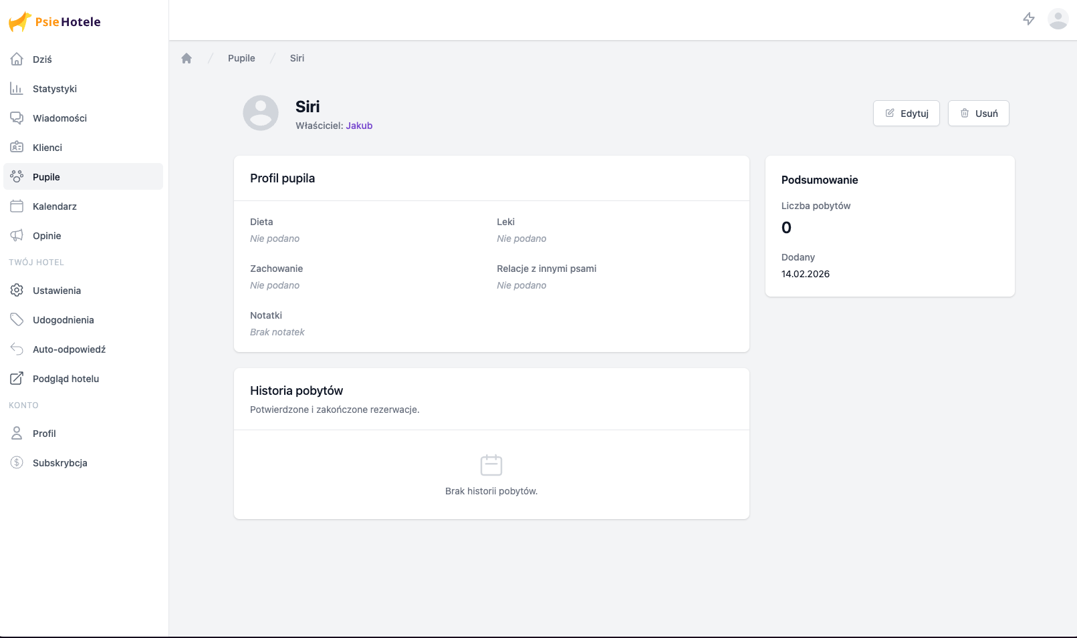Open the Auto-odpowiedź page
Viewport: 1077px width, 638px height.
coord(69,349)
